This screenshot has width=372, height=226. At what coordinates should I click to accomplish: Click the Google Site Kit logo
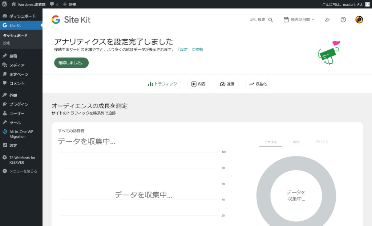[71, 20]
